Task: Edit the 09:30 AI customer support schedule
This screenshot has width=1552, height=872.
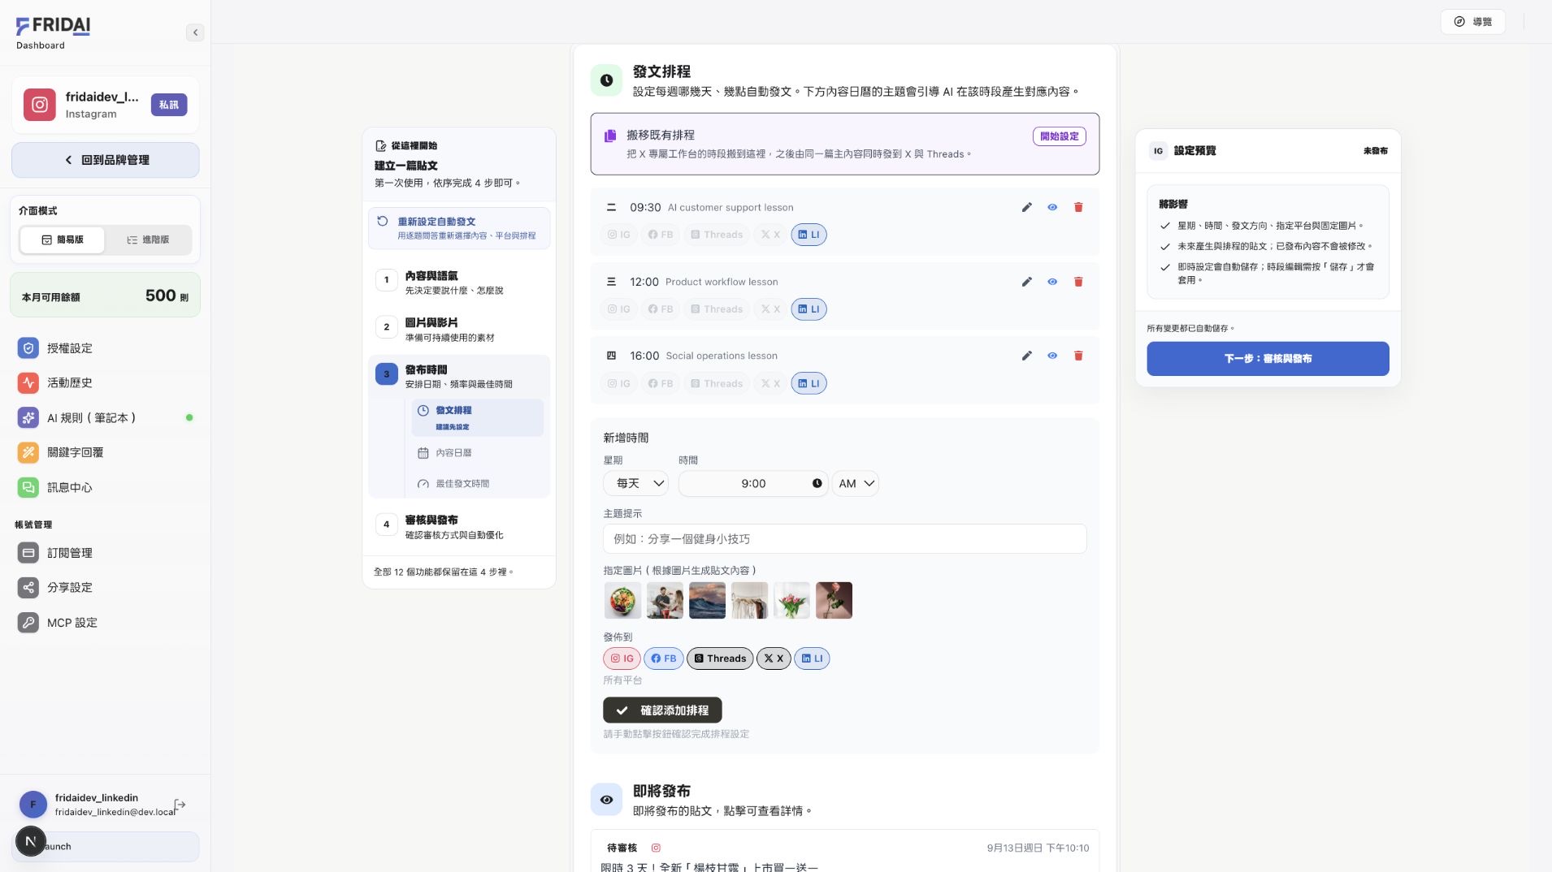Action: pyautogui.click(x=1027, y=207)
